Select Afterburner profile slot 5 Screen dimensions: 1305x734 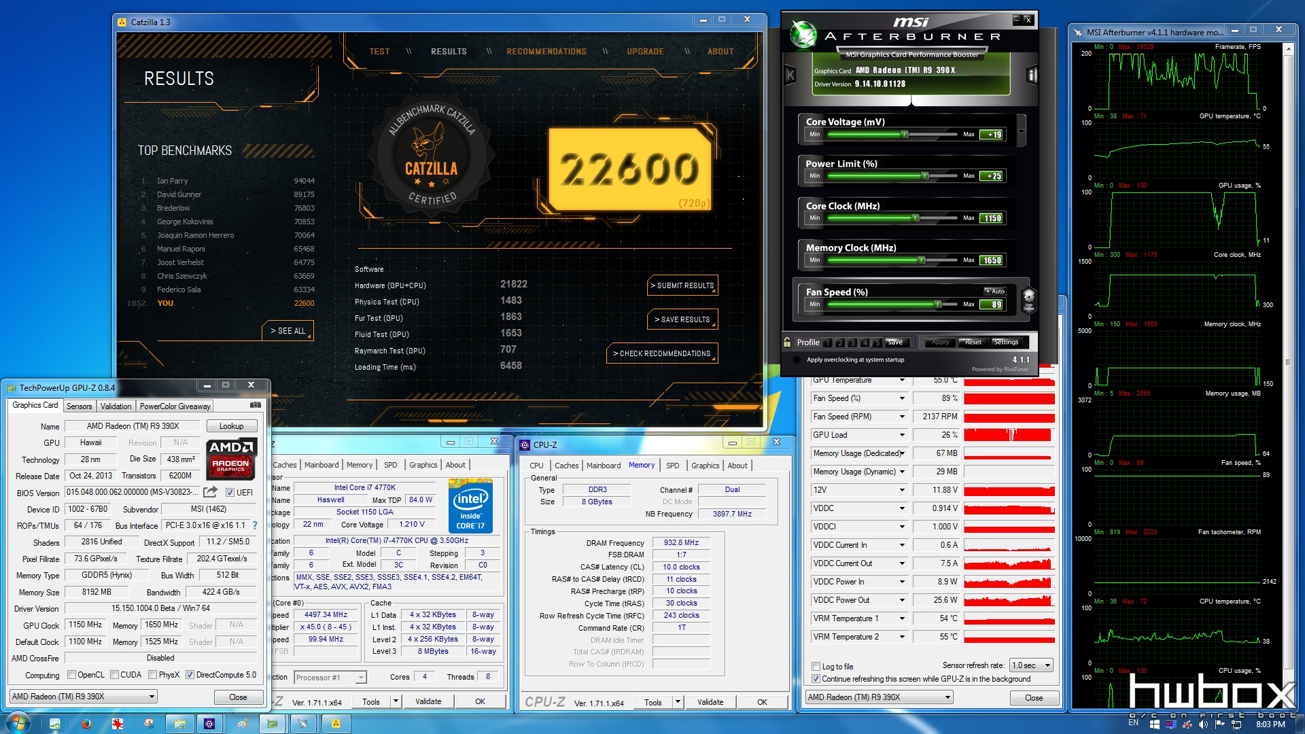pos(877,343)
